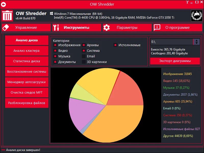Click the help question mark icon
204x153 pixels.
(x=187, y=2)
